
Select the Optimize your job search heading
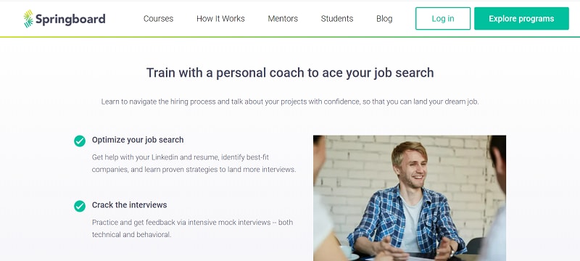[x=138, y=140]
